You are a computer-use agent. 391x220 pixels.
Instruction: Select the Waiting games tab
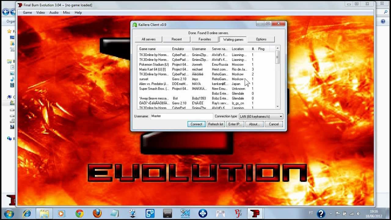point(233,39)
